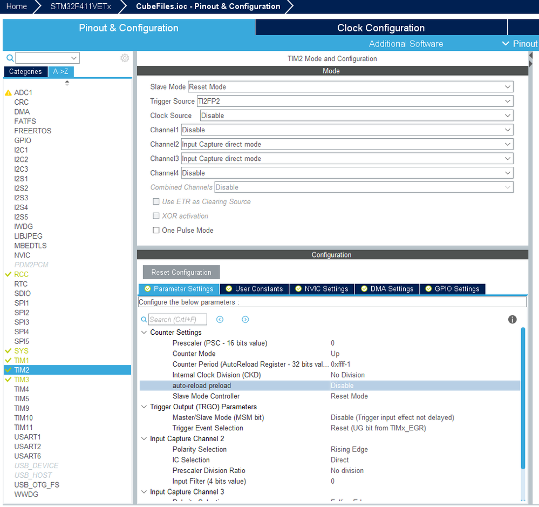This screenshot has width=539, height=507.
Task: Click the Polarity Selection value Rising Edge
Action: coord(349,449)
